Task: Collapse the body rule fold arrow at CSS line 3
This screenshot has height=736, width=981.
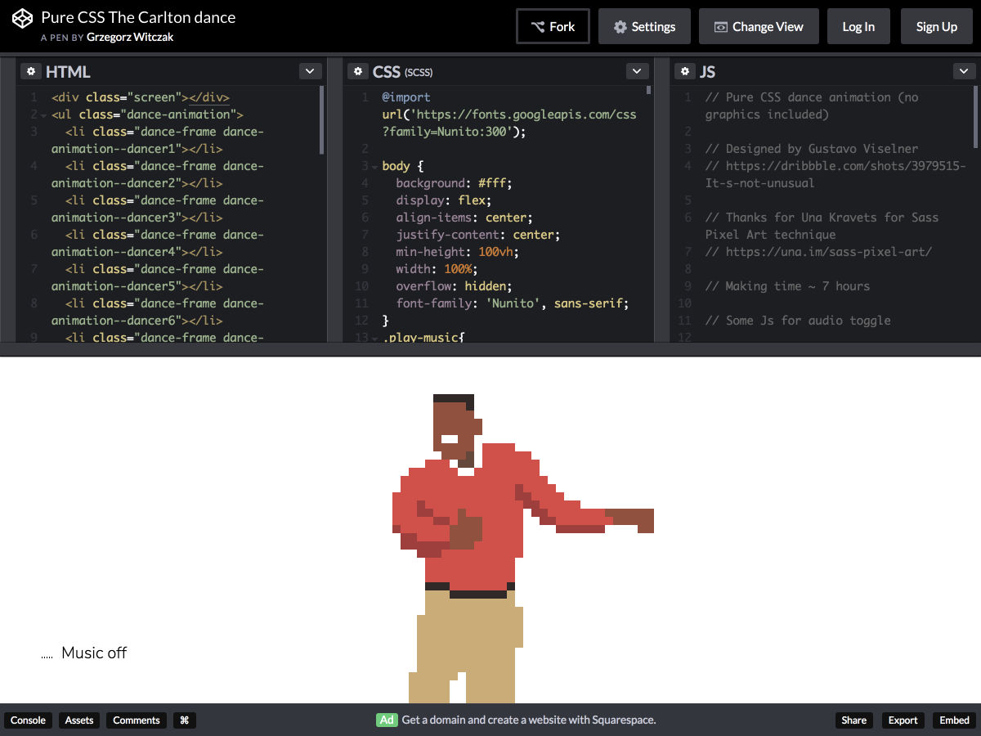Action: click(374, 167)
